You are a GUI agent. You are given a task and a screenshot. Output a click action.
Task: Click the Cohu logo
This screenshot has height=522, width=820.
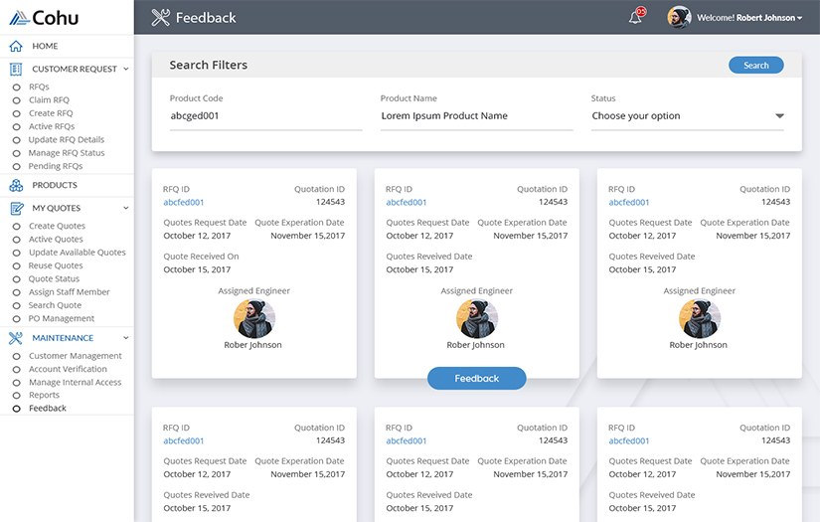[44, 17]
